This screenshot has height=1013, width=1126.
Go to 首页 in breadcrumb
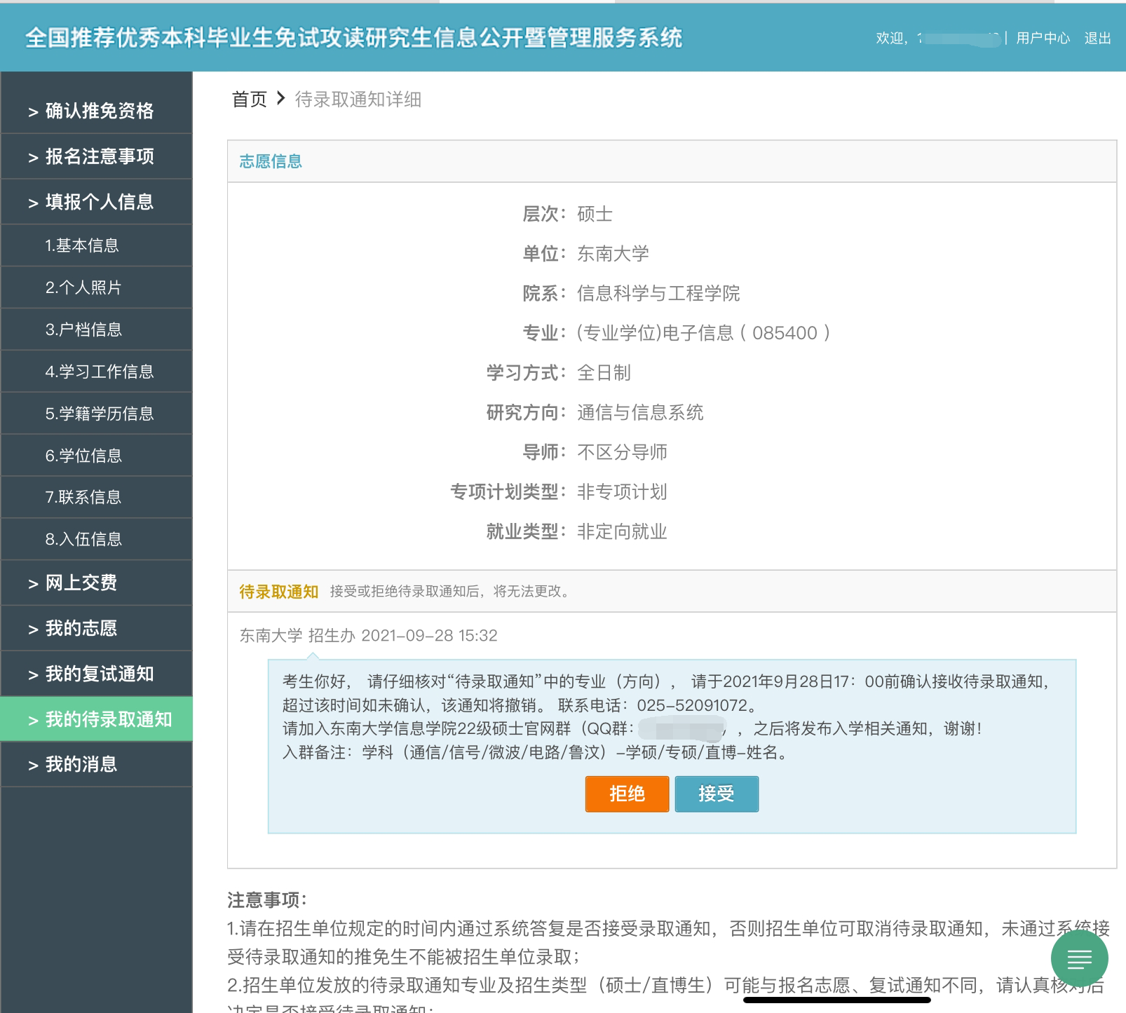tap(249, 100)
